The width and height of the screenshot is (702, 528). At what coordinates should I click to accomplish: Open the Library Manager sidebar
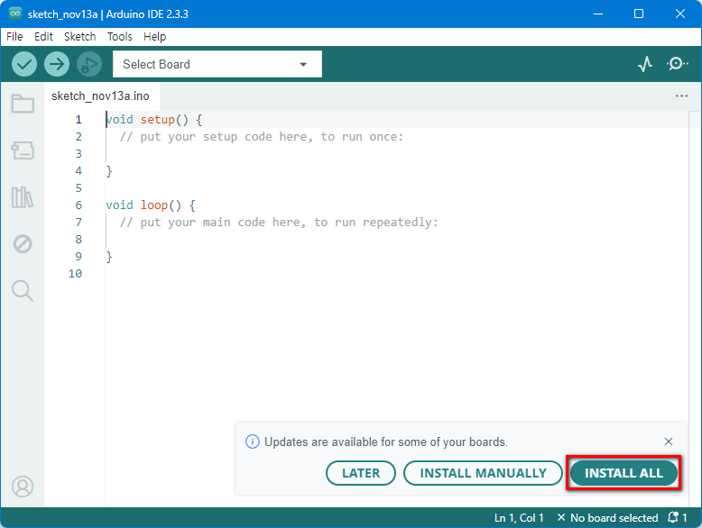(x=23, y=197)
